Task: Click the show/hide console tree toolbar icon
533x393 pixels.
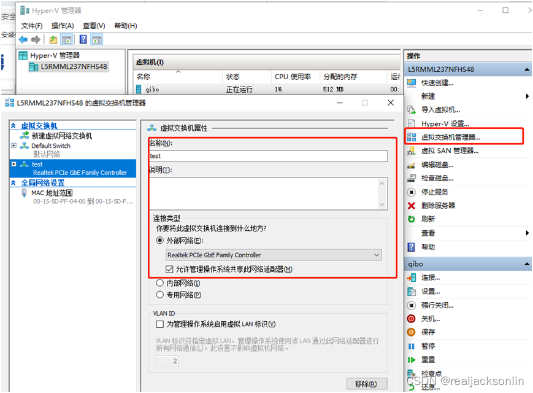Action: (x=67, y=40)
